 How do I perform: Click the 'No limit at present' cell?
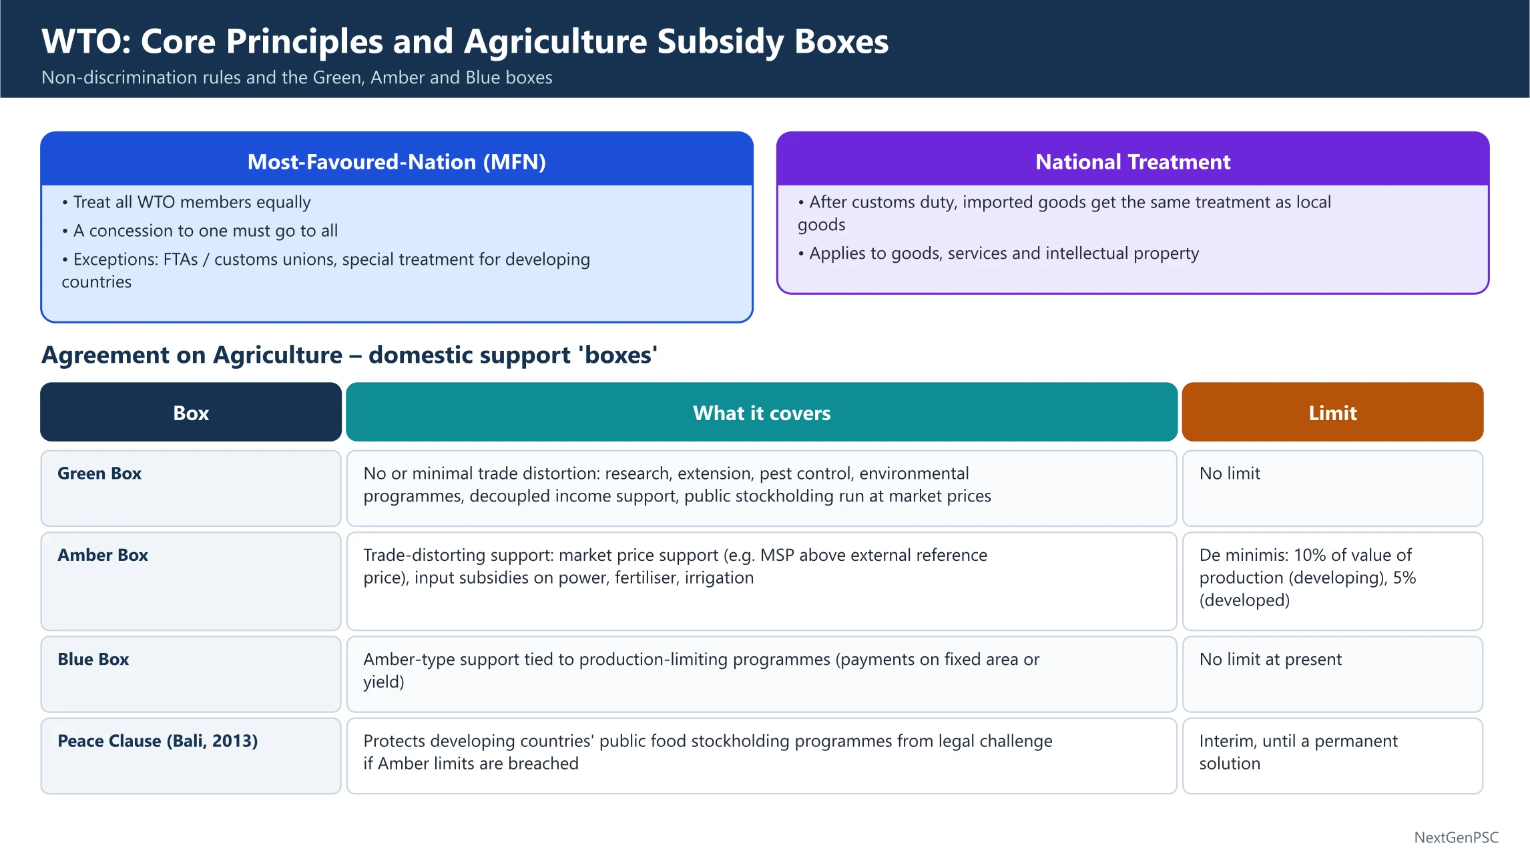pos(1332,674)
